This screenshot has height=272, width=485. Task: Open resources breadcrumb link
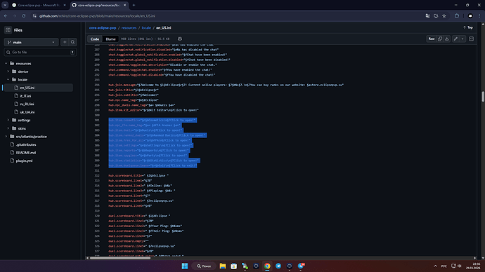pos(129,28)
